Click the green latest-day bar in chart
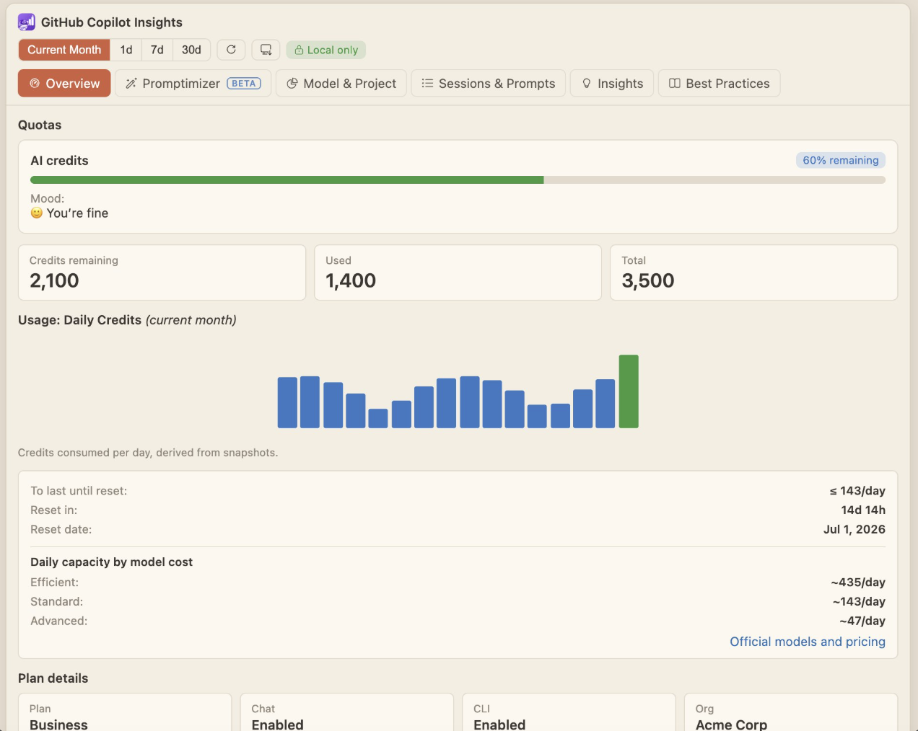This screenshot has height=731, width=918. pos(629,391)
